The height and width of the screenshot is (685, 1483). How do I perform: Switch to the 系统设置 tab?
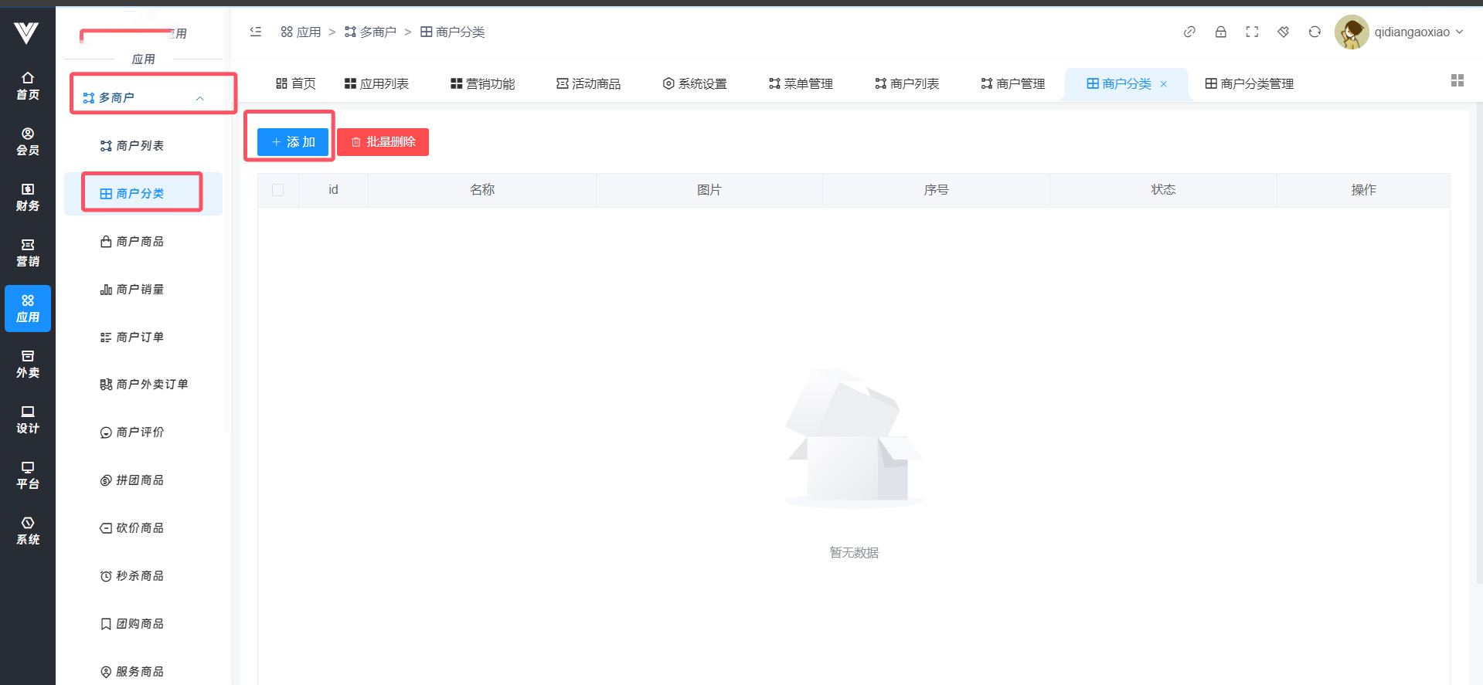click(x=694, y=83)
